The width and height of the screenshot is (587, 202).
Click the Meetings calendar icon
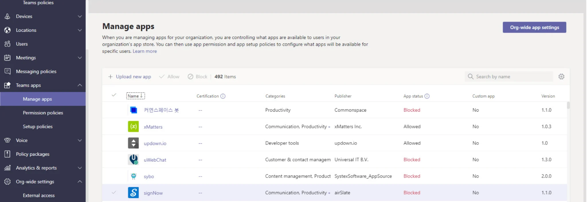pos(7,58)
